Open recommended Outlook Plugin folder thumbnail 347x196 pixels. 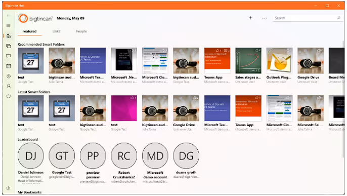coord(280,61)
